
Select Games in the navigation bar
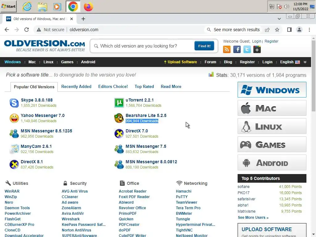pos(67,62)
